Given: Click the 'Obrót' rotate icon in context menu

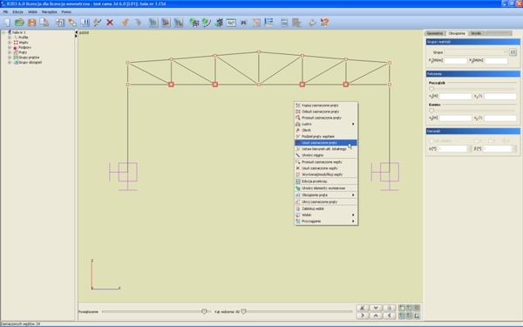Looking at the screenshot, I should (298, 130).
